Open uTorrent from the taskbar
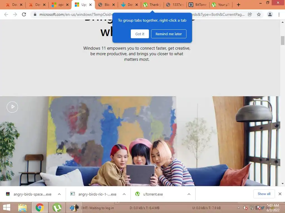The image size is (285, 213). point(57,207)
